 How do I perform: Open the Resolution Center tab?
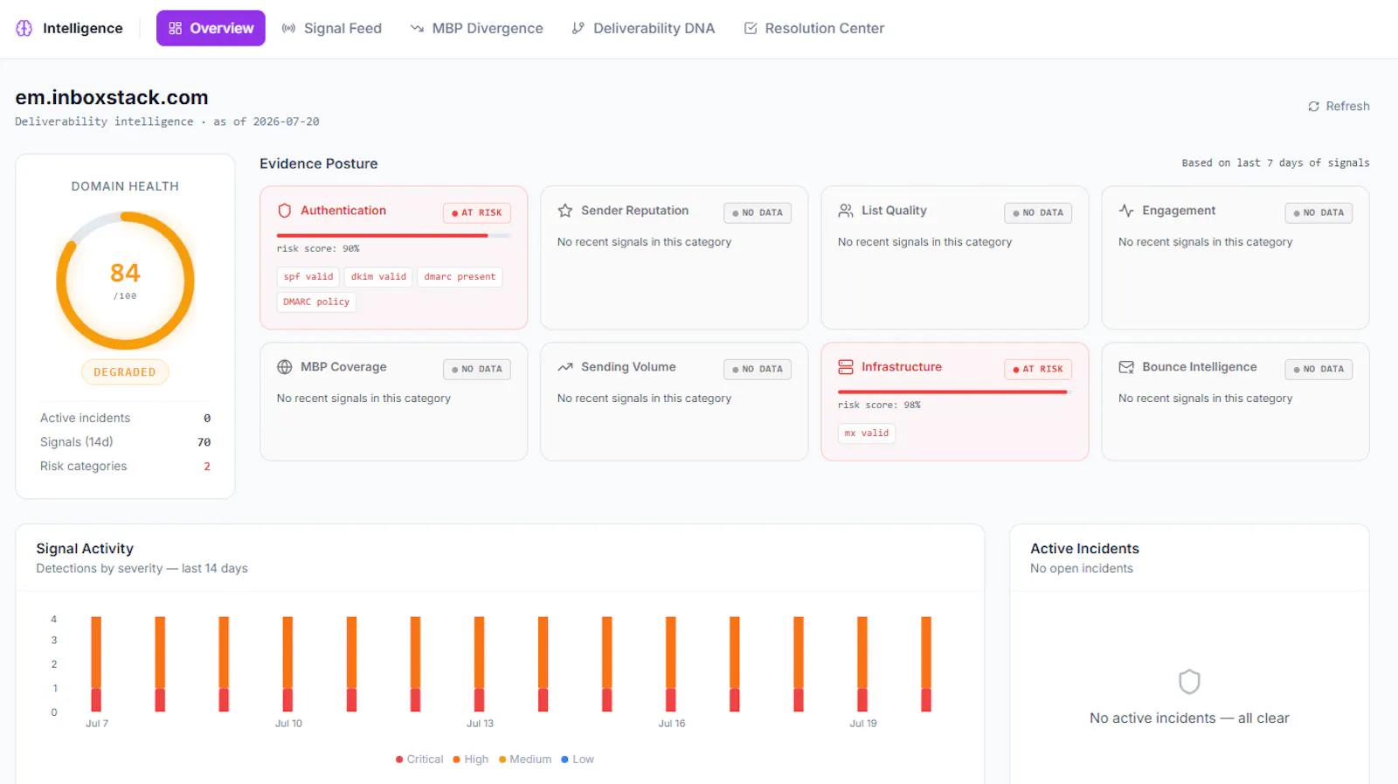pos(813,28)
